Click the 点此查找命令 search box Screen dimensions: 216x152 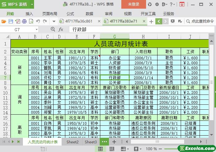coord(200,21)
